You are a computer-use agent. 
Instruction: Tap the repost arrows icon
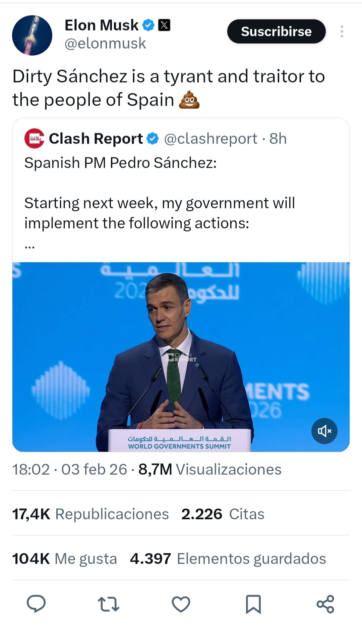coord(108,604)
